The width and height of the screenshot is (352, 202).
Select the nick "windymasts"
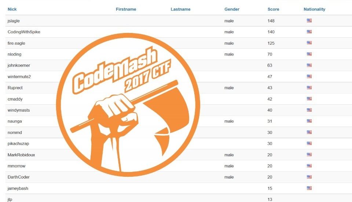point(19,110)
